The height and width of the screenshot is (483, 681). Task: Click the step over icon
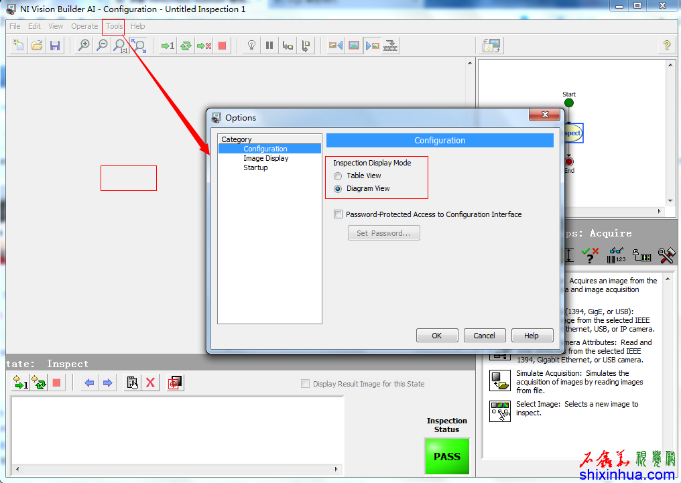(x=306, y=45)
